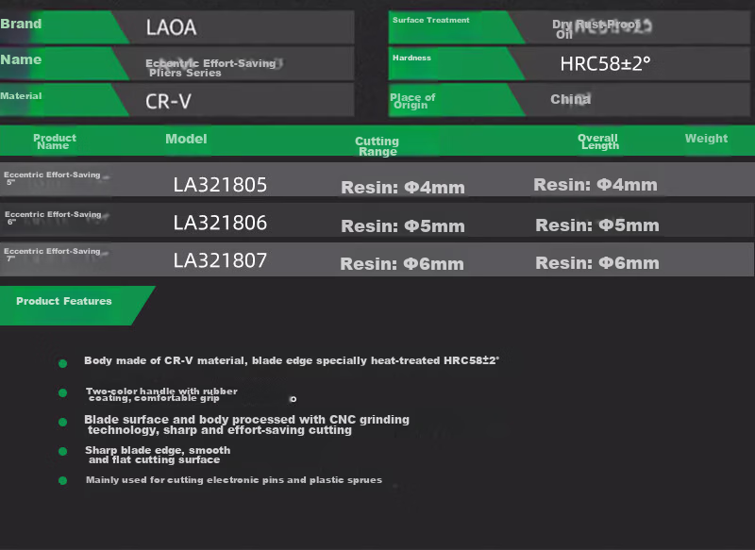Image resolution: width=755 pixels, height=550 pixels.
Task: Click the Place of Origin label
Action: (x=412, y=101)
